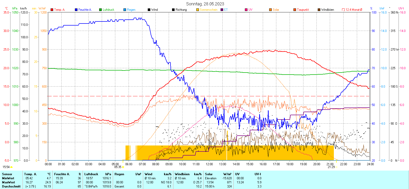Image resolution: width=409 pixels, height=189 pixels.
Task: Click the green Luftdruck legend square
Action: pyautogui.click(x=100, y=10)
